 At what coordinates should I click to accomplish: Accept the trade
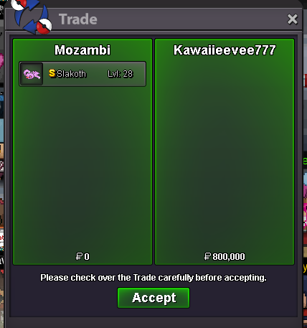pyautogui.click(x=153, y=298)
